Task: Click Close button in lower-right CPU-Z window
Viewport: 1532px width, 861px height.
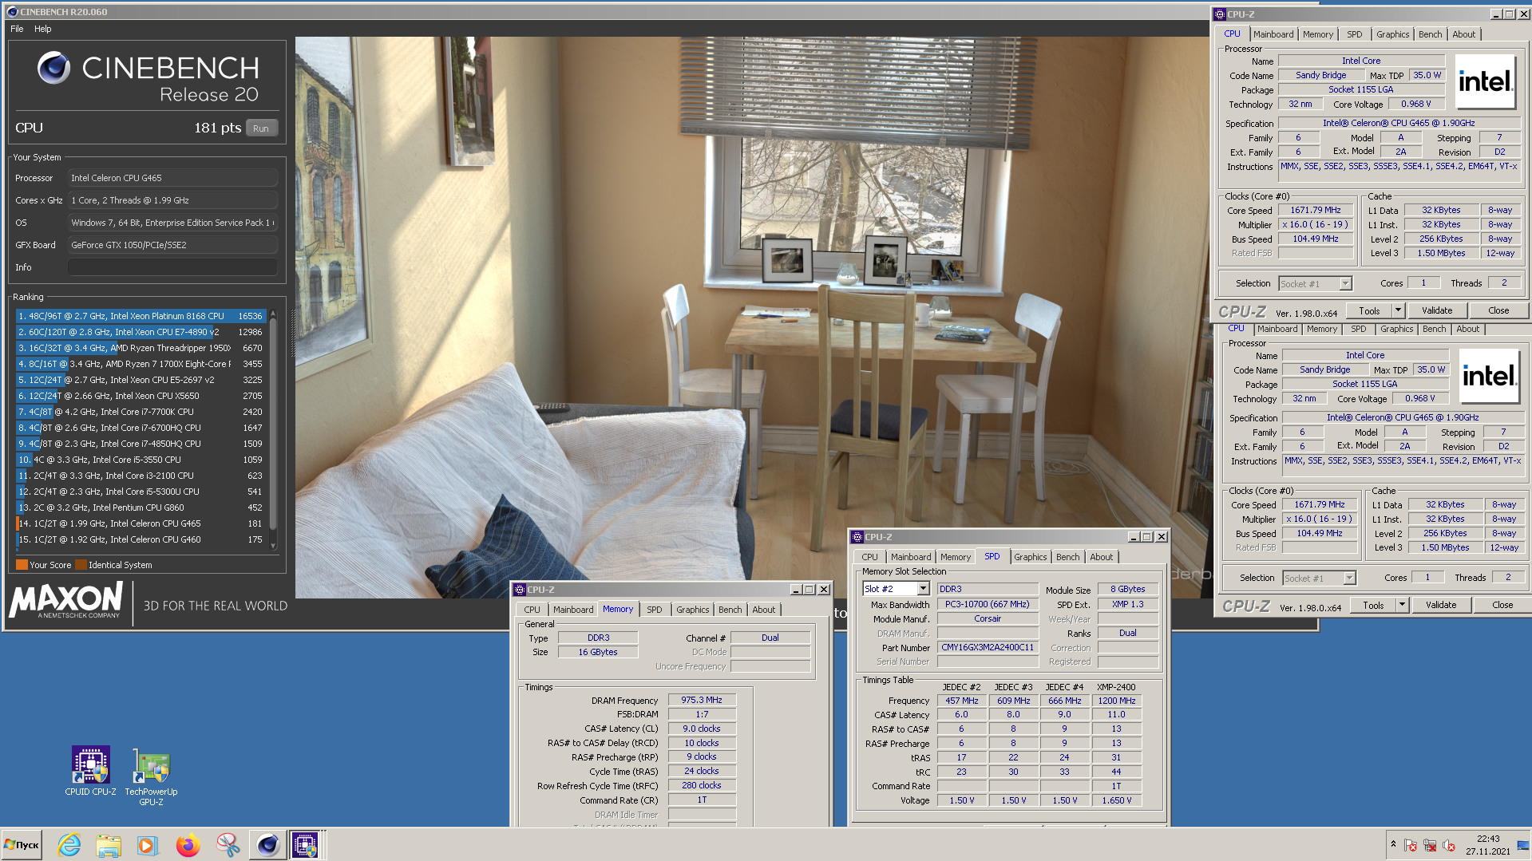Action: click(x=1502, y=605)
